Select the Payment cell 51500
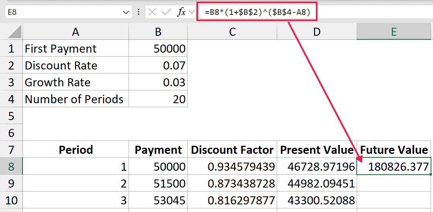The width and height of the screenshot is (433, 212). point(158,183)
